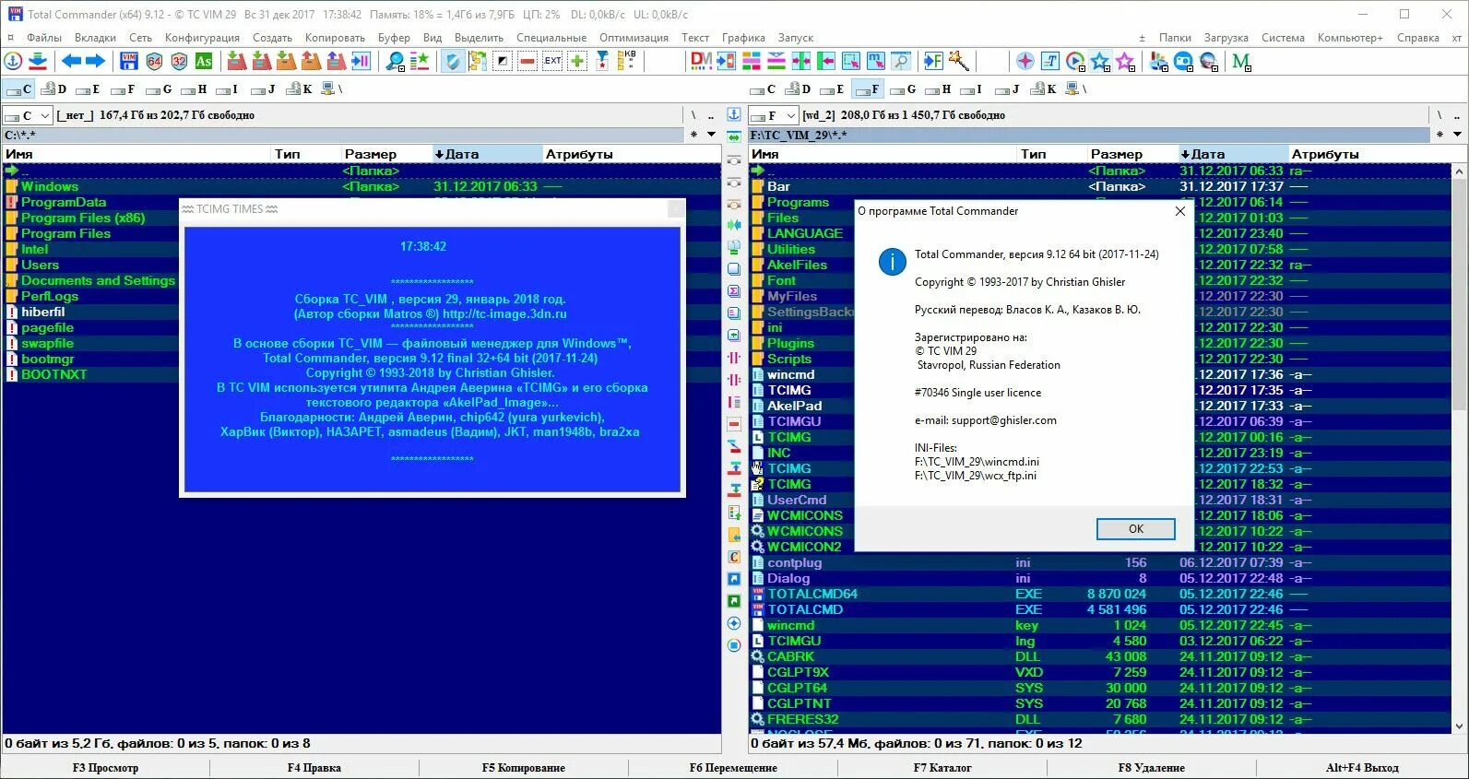The height and width of the screenshot is (779, 1469).
Task: Open the Оптимизация menu
Action: coord(634,38)
